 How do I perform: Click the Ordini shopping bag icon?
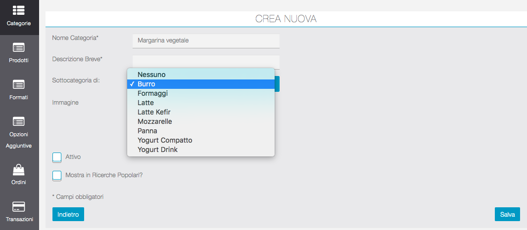point(19,170)
